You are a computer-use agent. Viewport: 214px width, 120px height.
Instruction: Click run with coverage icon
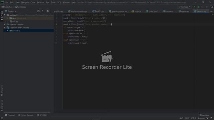click(x=203, y=7)
